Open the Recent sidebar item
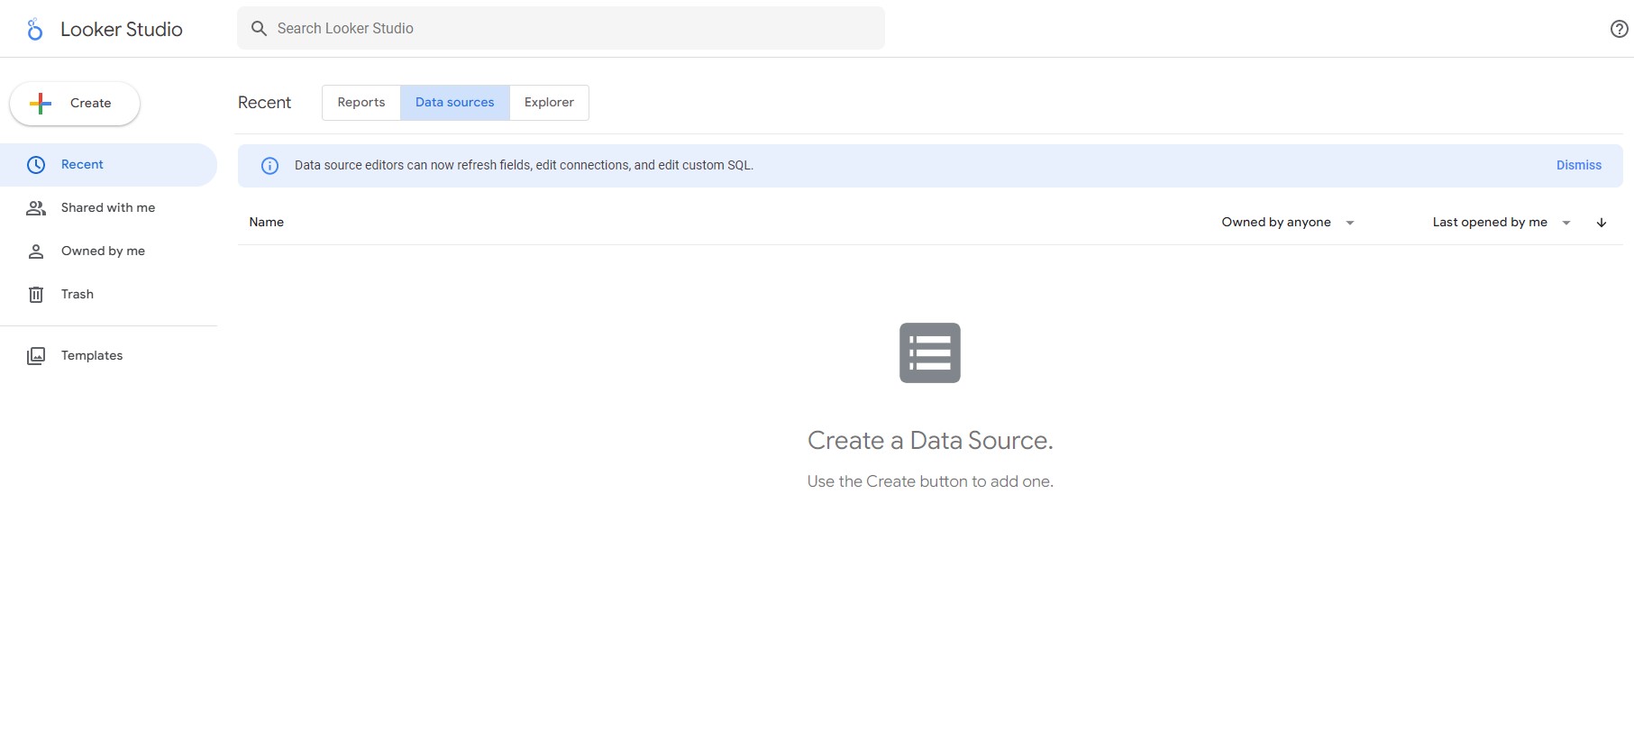 coord(108,165)
